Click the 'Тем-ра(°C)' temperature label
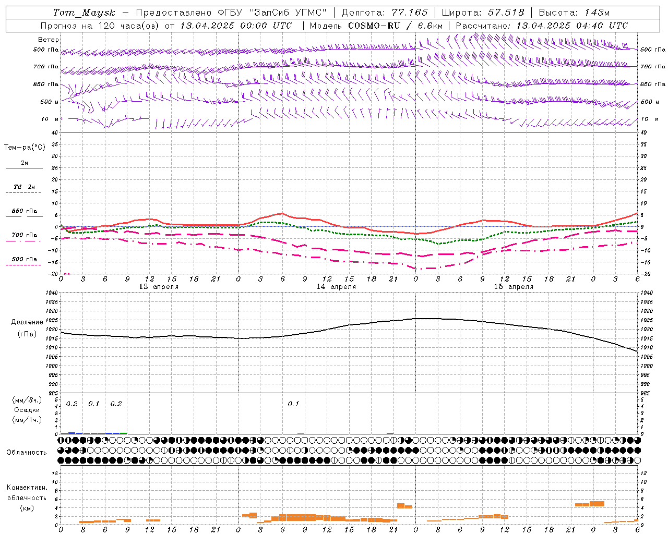Viewport: 668px width, 534px height. (x=25, y=148)
